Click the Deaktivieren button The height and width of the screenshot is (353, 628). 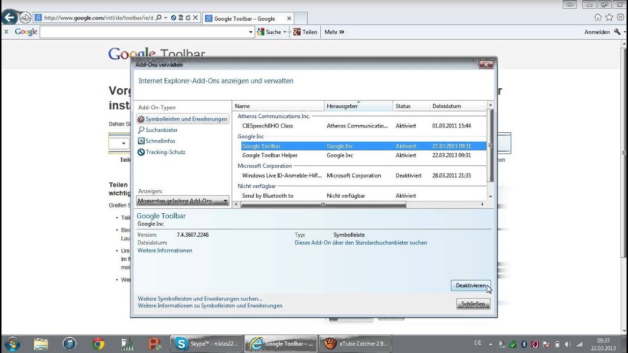(x=471, y=285)
